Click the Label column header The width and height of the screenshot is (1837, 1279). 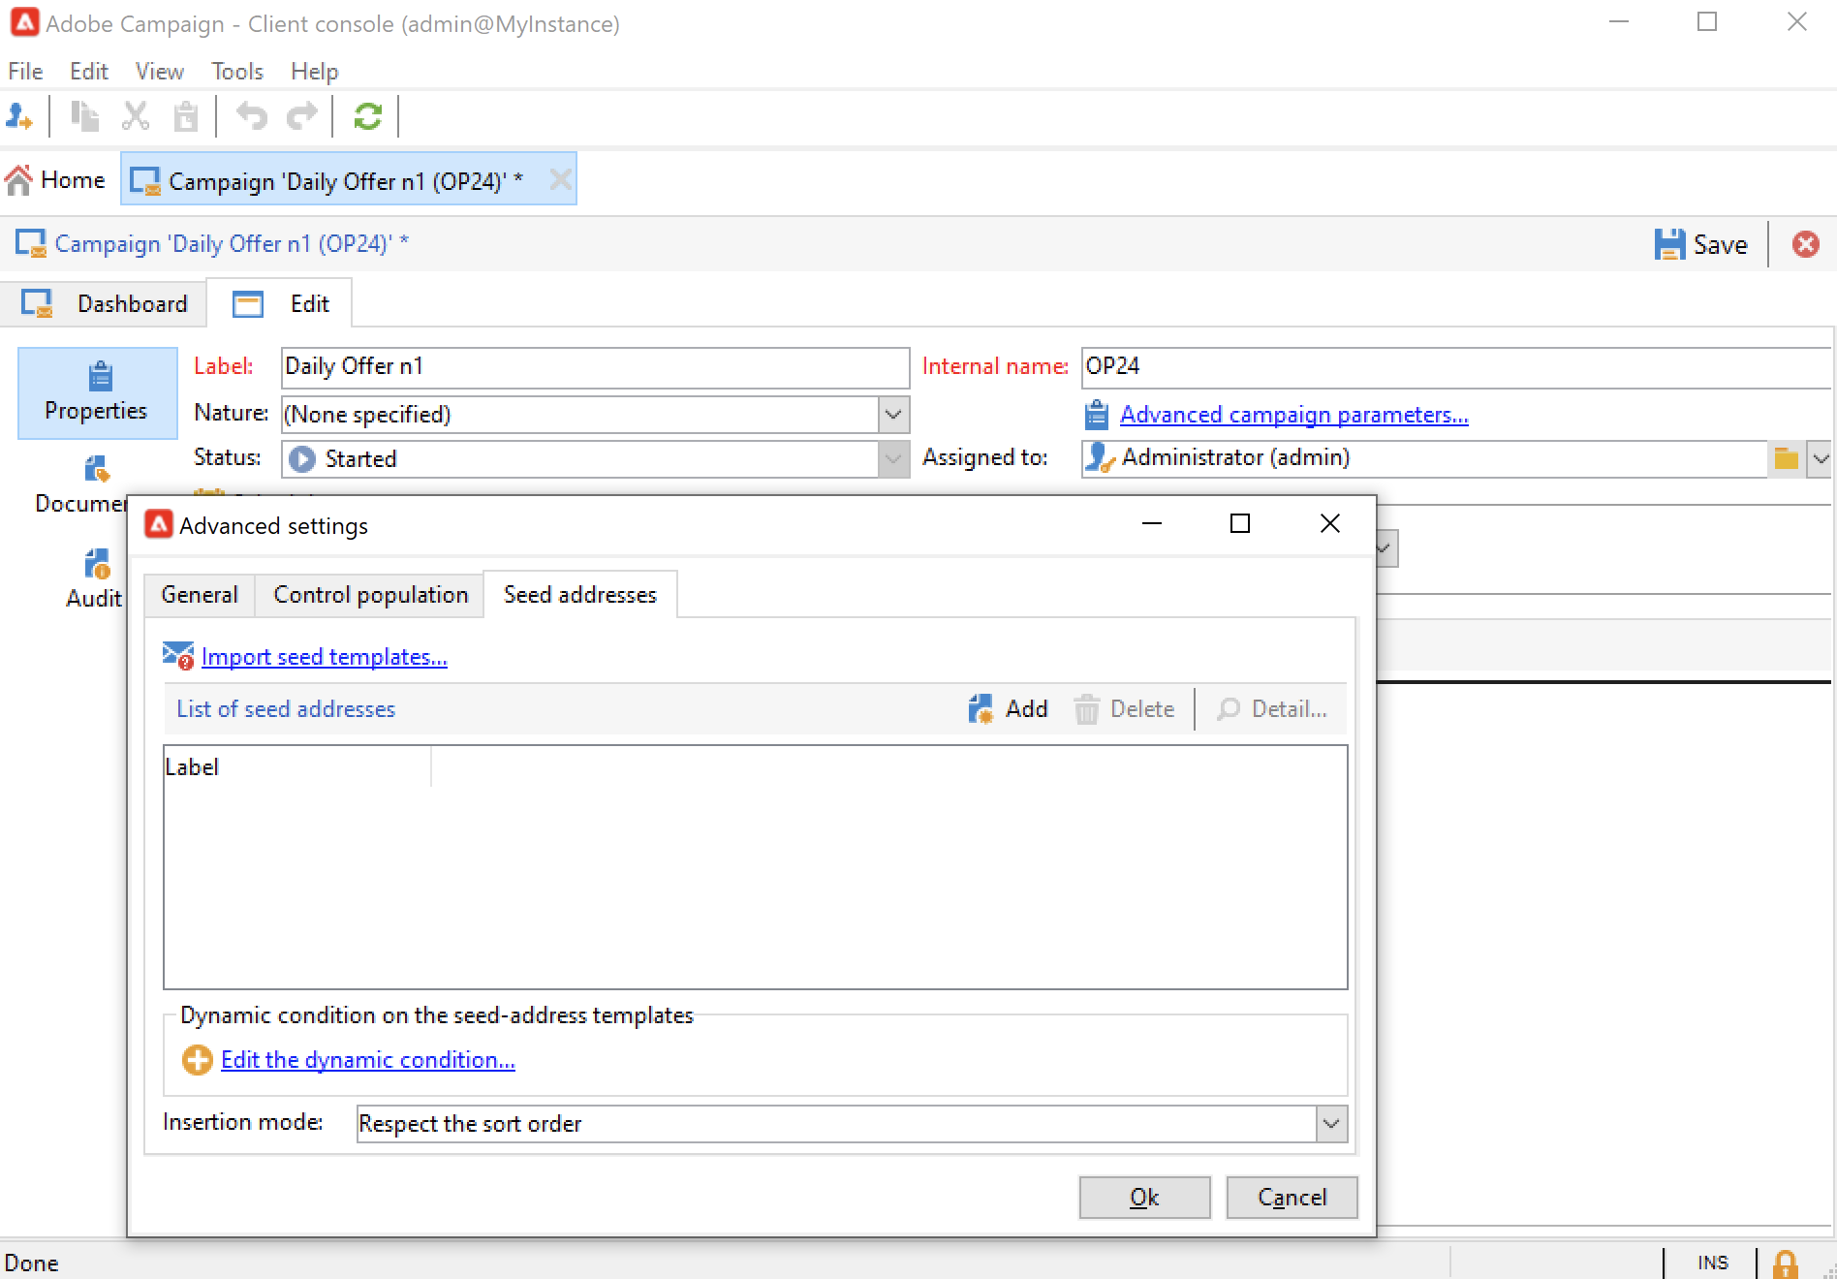296,767
